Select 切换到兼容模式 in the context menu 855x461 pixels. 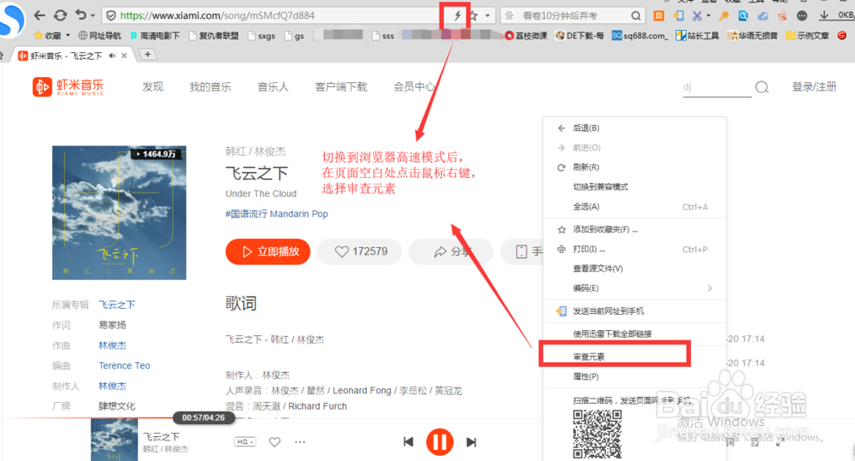634,186
